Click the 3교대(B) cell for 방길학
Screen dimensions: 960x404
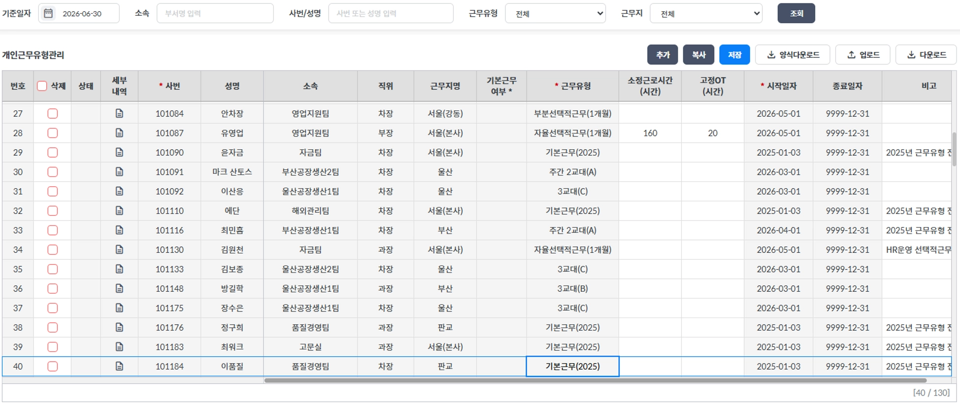[x=573, y=289]
